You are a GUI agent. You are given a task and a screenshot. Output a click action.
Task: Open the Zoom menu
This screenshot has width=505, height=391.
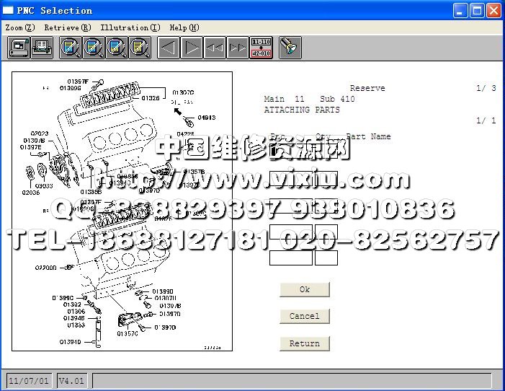(x=19, y=27)
